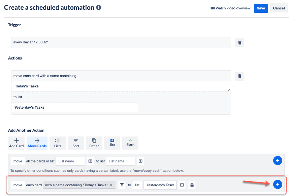Click the with a name containing filter chip
Screen dimensions: 291x196
79,185
